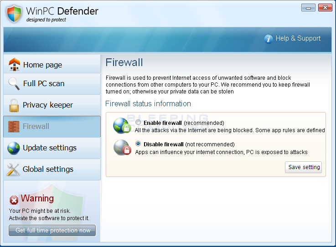Click the red Warning heading text
336x247 pixels.
(x=37, y=198)
